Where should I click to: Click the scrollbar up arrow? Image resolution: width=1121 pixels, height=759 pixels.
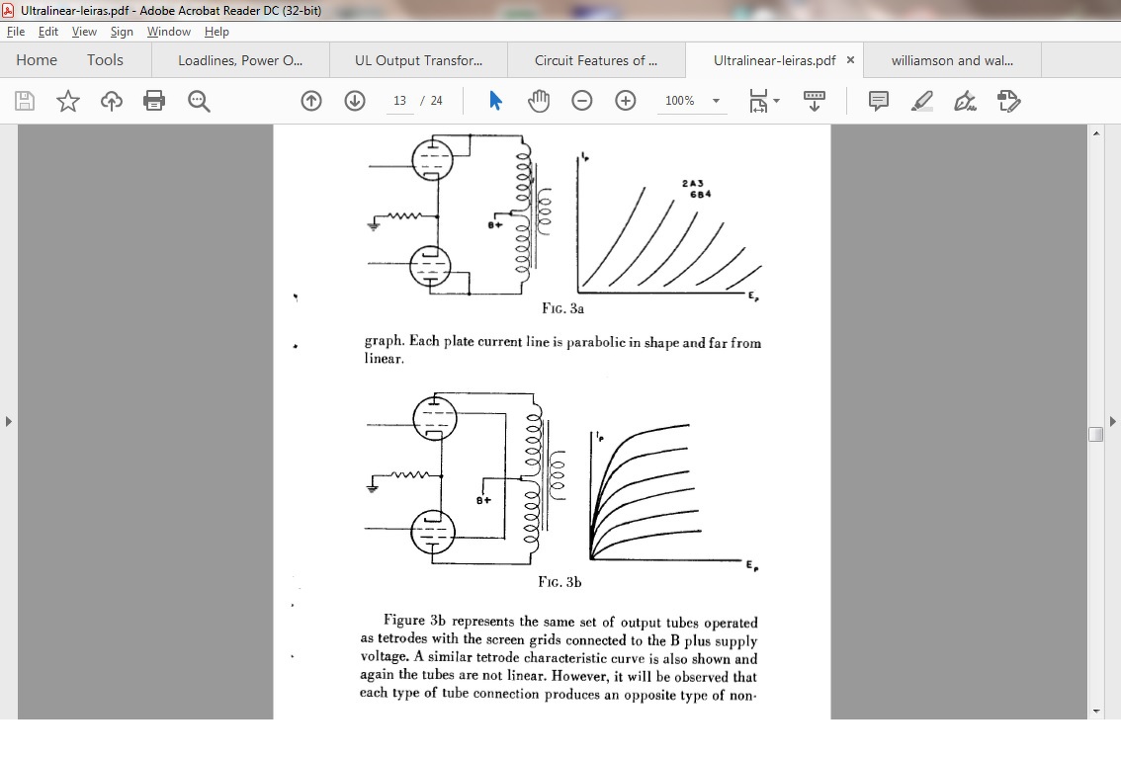click(x=1096, y=133)
